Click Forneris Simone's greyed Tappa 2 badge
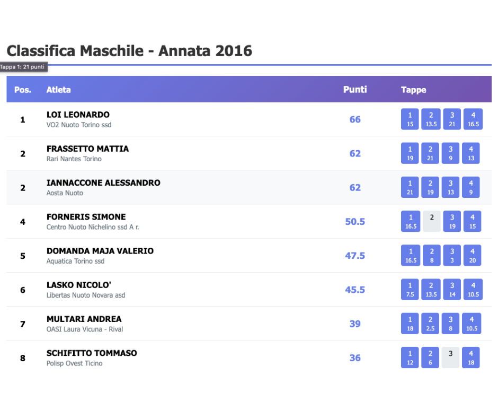The height and width of the screenshot is (418, 498). [x=432, y=221]
